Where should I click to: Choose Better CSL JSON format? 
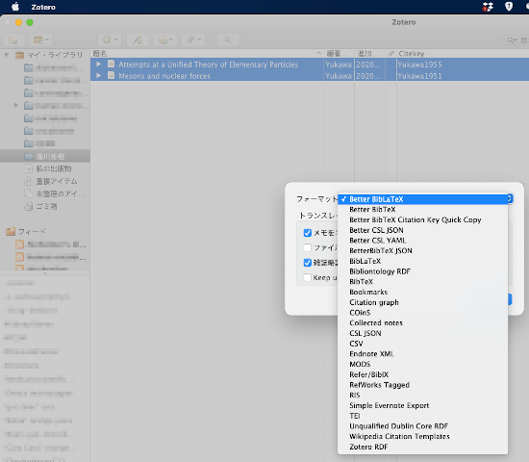point(422,230)
